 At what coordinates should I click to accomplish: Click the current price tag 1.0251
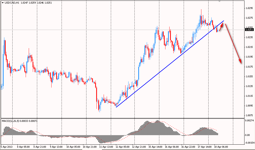point(249,29)
